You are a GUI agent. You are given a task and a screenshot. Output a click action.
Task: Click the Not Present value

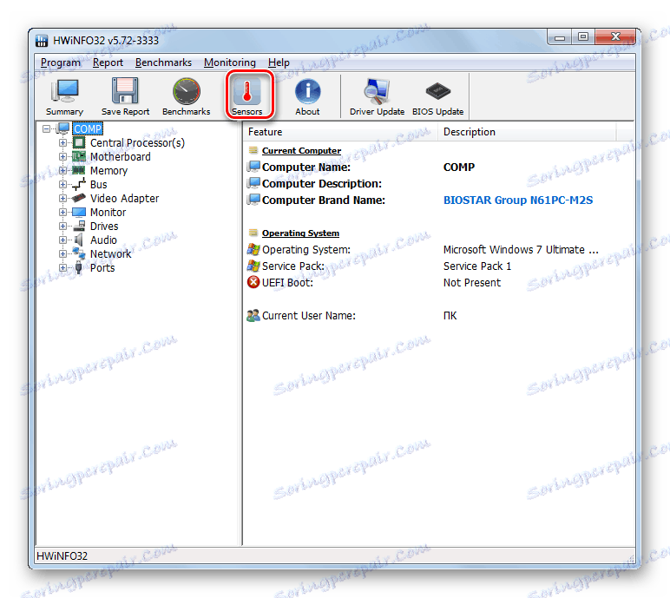472,283
